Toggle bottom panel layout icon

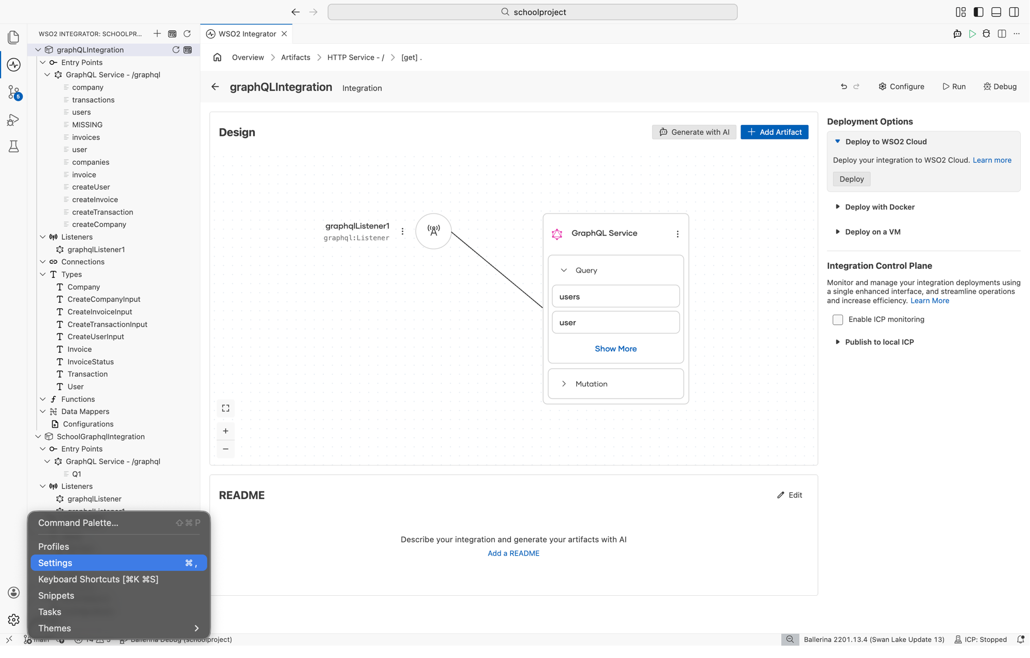[x=996, y=12]
